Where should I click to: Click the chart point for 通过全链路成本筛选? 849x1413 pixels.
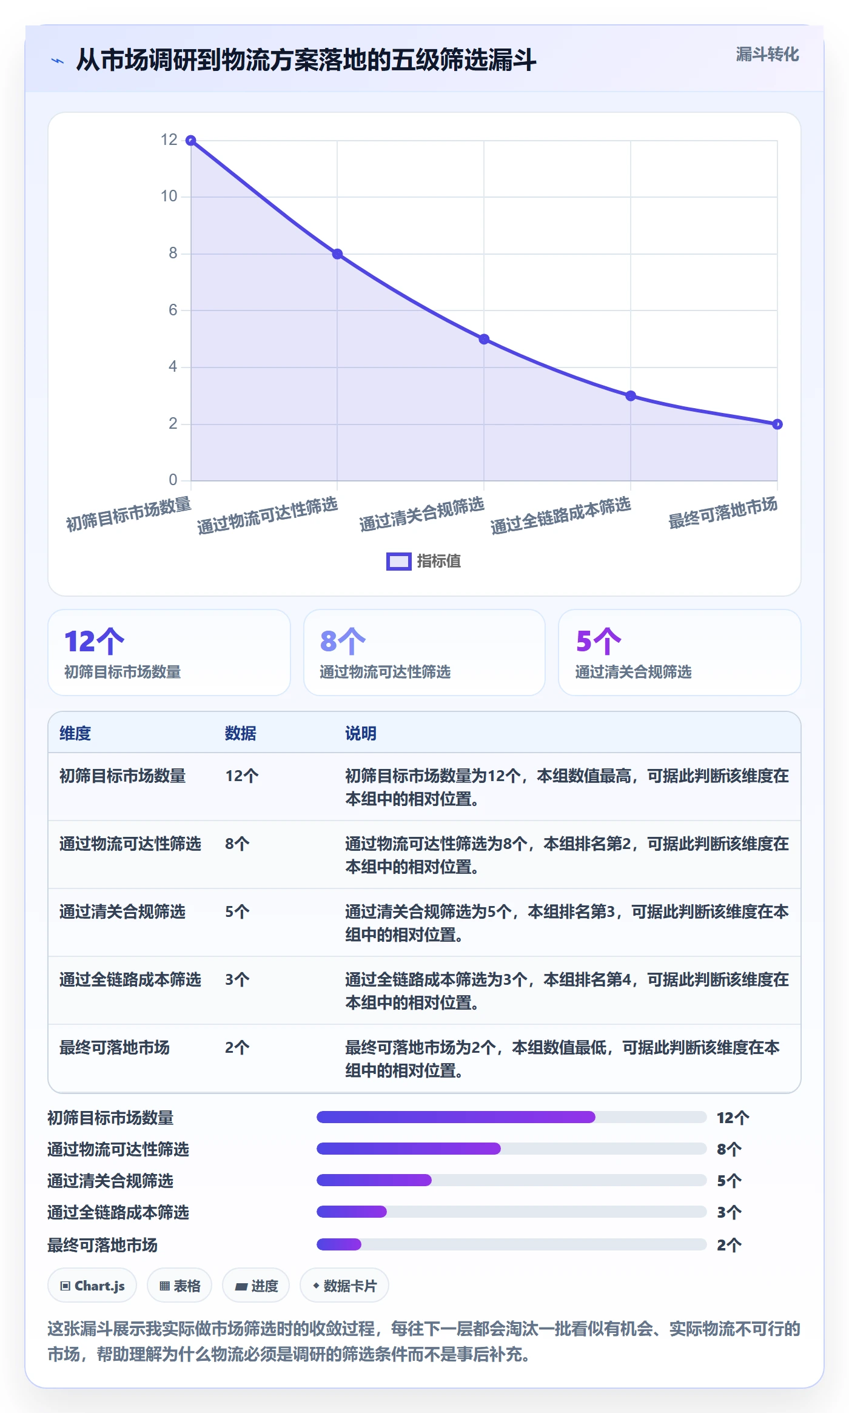[631, 396]
